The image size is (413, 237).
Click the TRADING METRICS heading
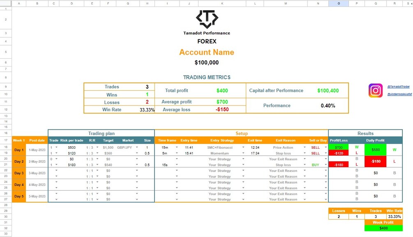[x=207, y=77]
